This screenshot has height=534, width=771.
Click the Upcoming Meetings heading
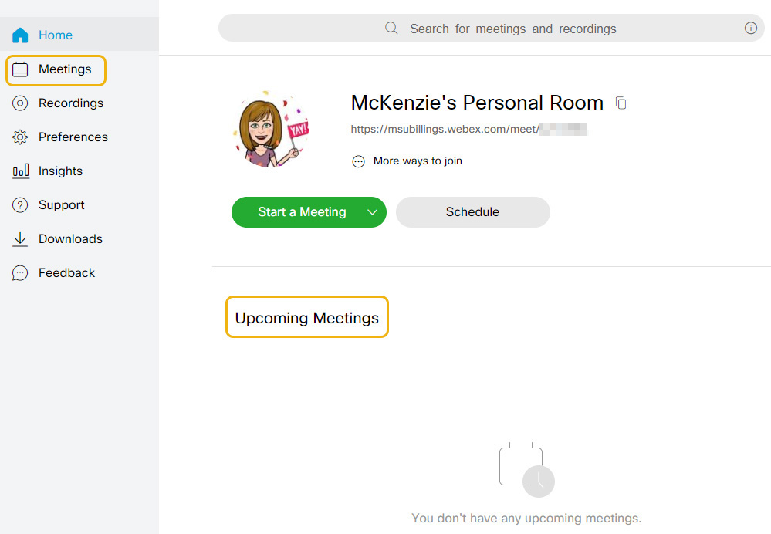click(x=306, y=317)
